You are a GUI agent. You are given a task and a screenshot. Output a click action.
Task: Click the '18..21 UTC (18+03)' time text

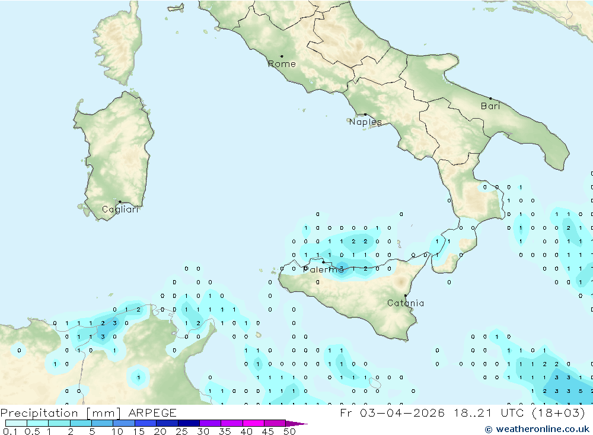coord(519,412)
